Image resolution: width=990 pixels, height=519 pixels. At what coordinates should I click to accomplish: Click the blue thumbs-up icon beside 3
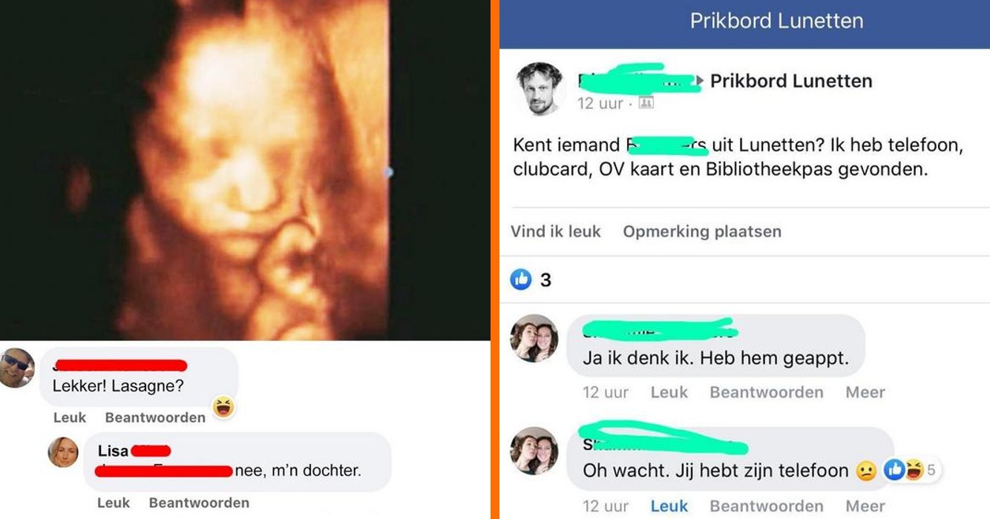pos(521,280)
